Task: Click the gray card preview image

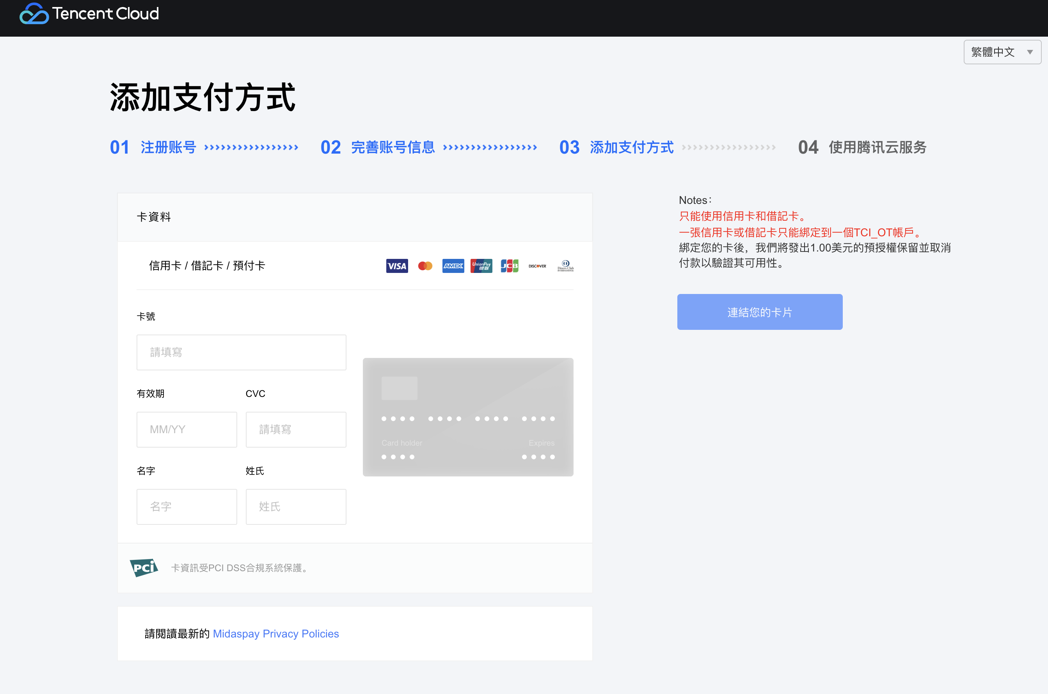Action: 468,417
